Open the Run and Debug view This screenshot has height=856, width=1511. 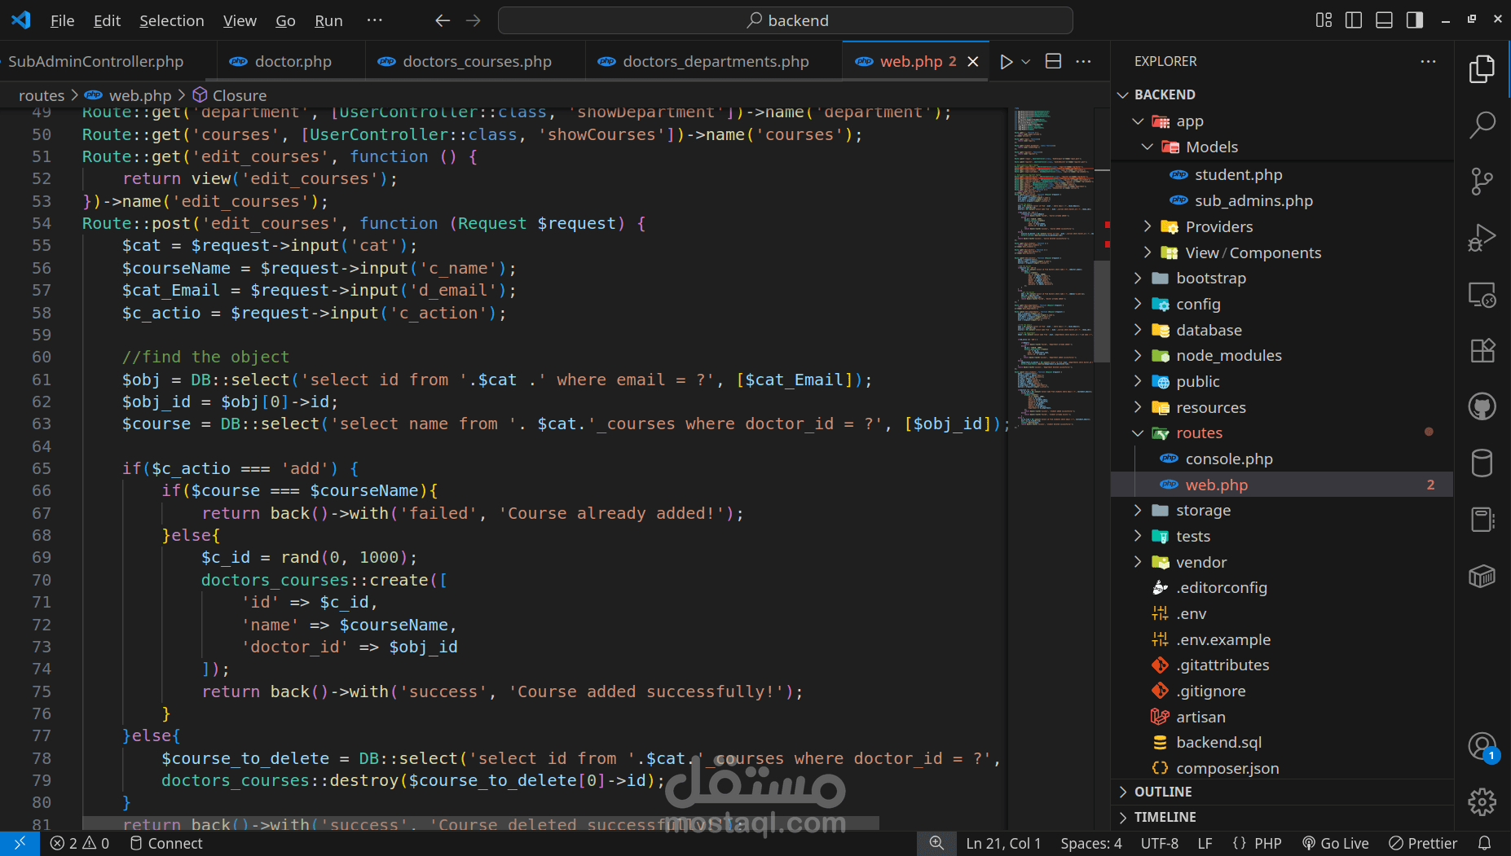tap(1482, 238)
